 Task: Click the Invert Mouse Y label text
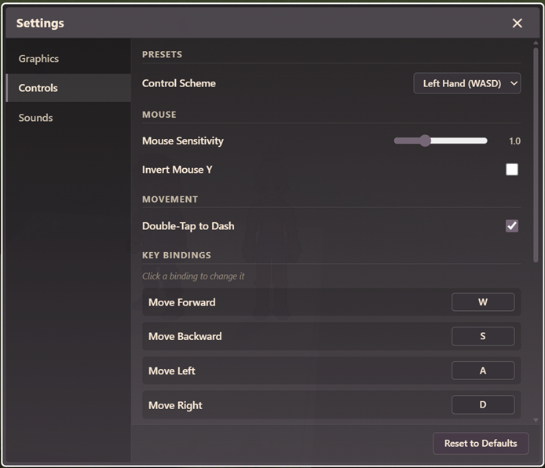click(177, 170)
